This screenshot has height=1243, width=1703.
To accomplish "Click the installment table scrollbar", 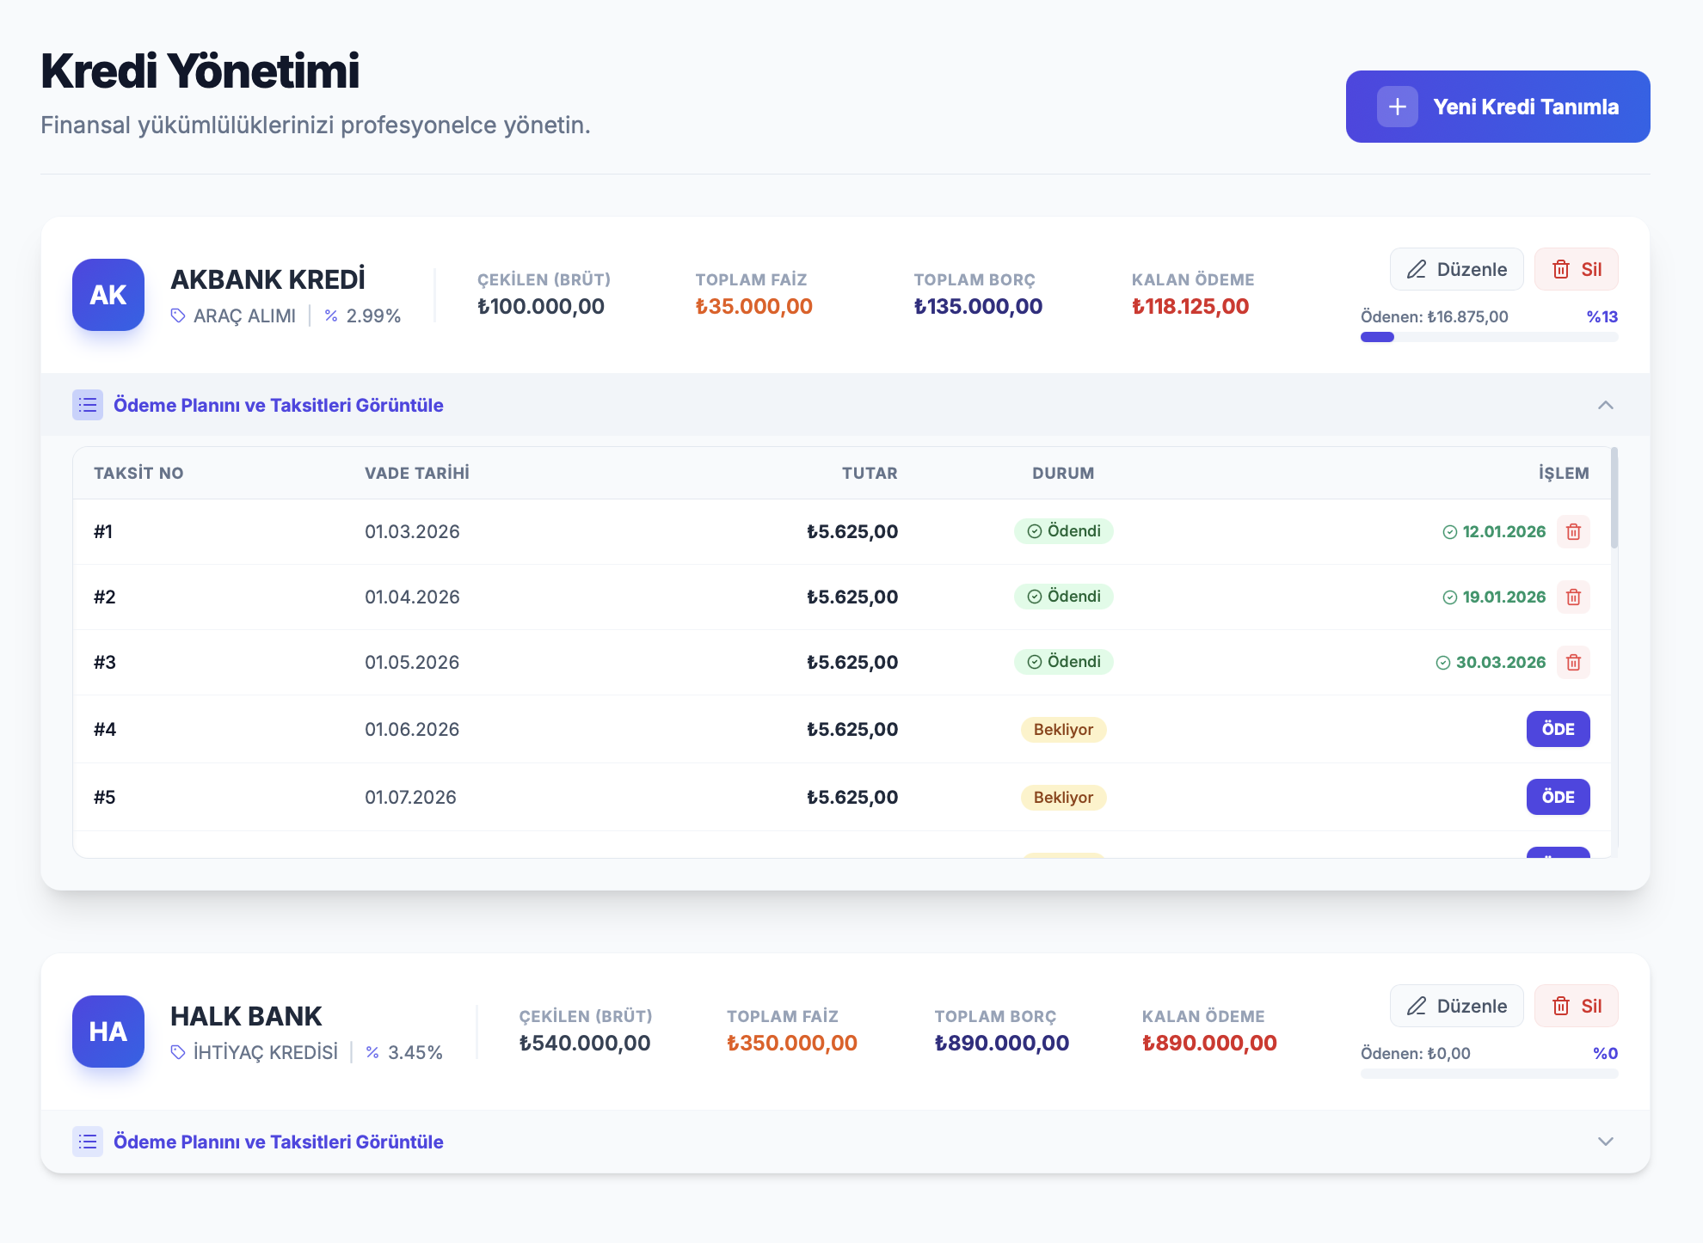I will (x=1614, y=498).
